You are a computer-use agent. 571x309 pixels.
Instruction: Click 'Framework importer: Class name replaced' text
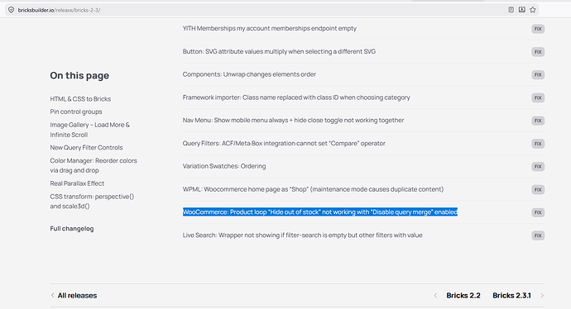(296, 97)
